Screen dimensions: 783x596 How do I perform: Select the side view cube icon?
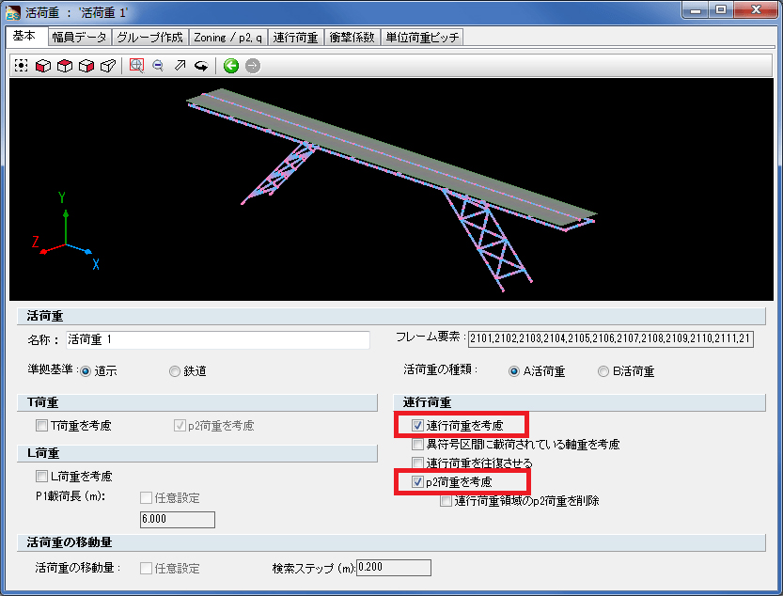[x=86, y=66]
